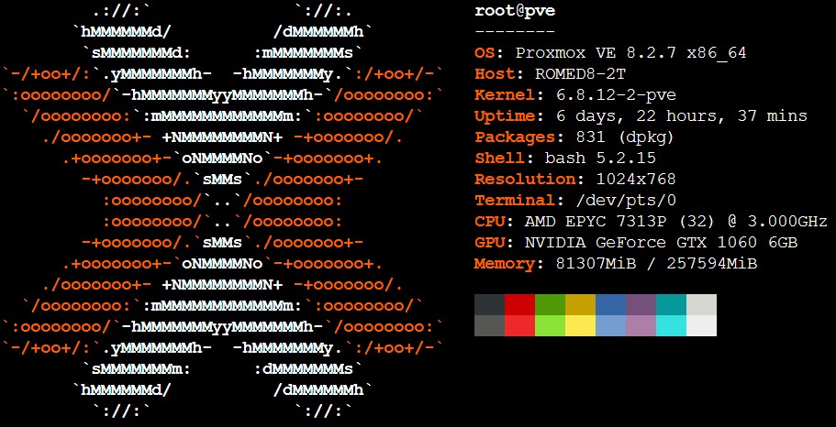The height and width of the screenshot is (427, 836).
Task: Click the mustard yellow swatch in top row
Action: point(580,304)
